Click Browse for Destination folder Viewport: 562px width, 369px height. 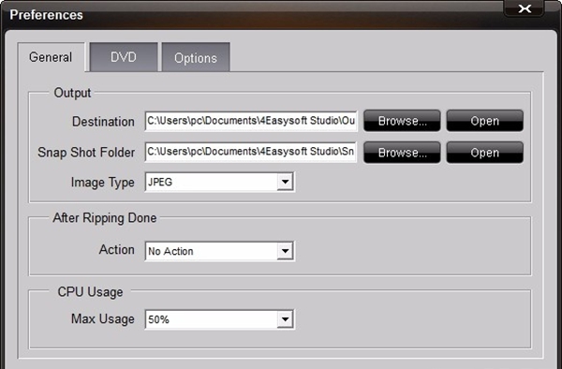click(402, 121)
